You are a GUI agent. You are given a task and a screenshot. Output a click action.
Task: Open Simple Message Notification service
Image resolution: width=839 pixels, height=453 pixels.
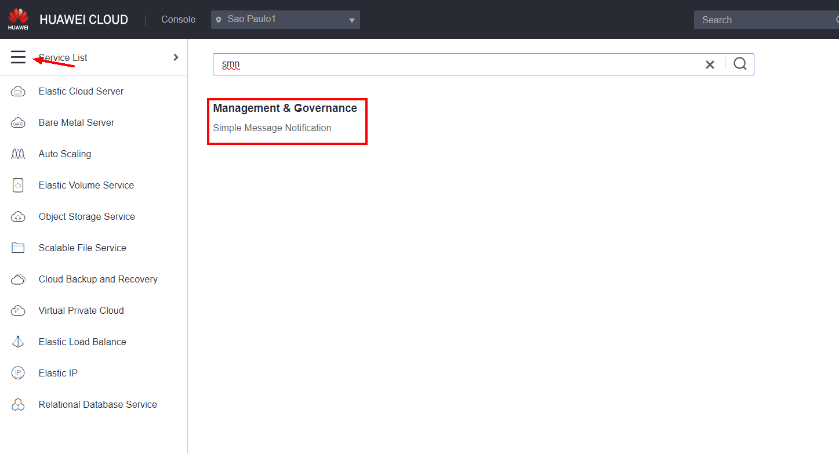[x=272, y=128]
